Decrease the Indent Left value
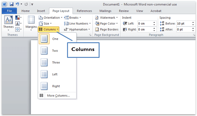This screenshot has width=197, height=116. pos(154,25)
